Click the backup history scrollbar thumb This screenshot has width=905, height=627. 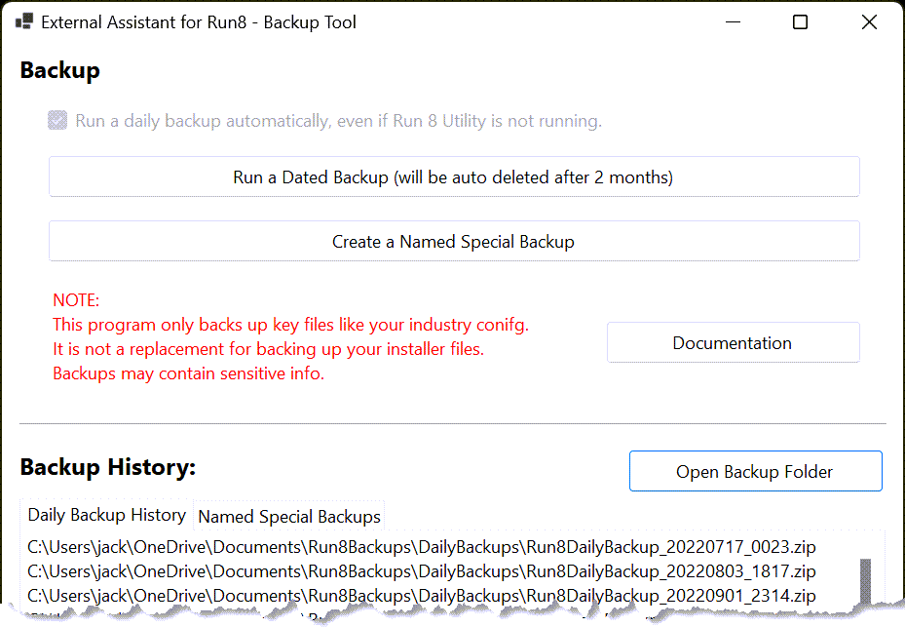pos(865,583)
